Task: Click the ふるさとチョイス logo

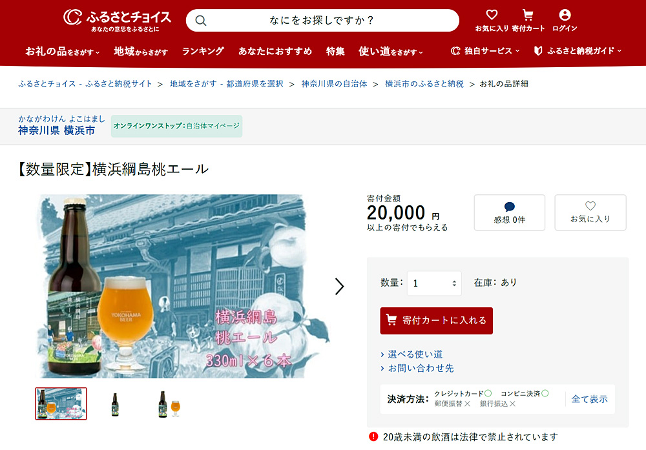Action: click(117, 20)
